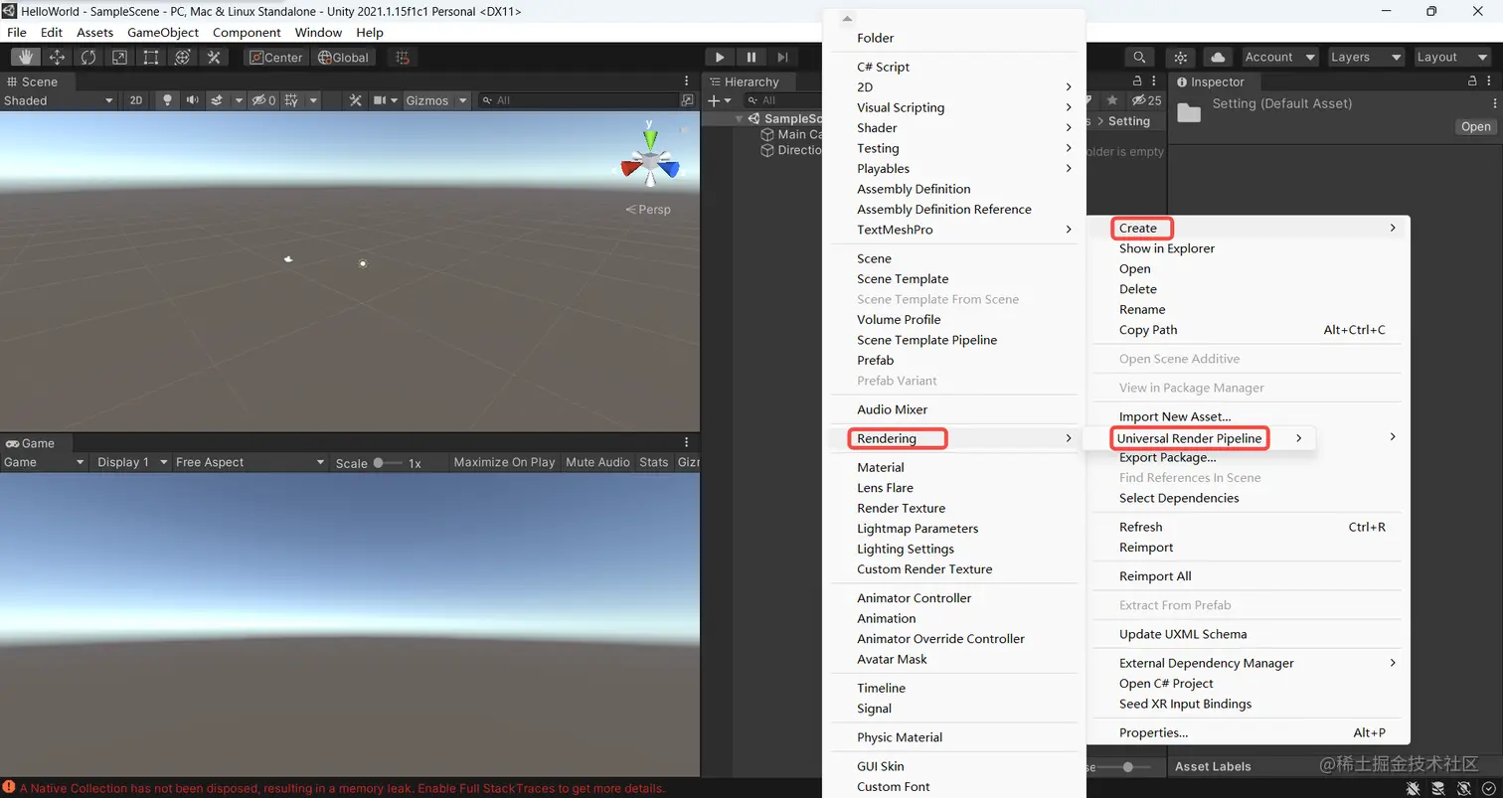
Task: Select the Hand tool in toolbar
Action: pyautogui.click(x=26, y=57)
